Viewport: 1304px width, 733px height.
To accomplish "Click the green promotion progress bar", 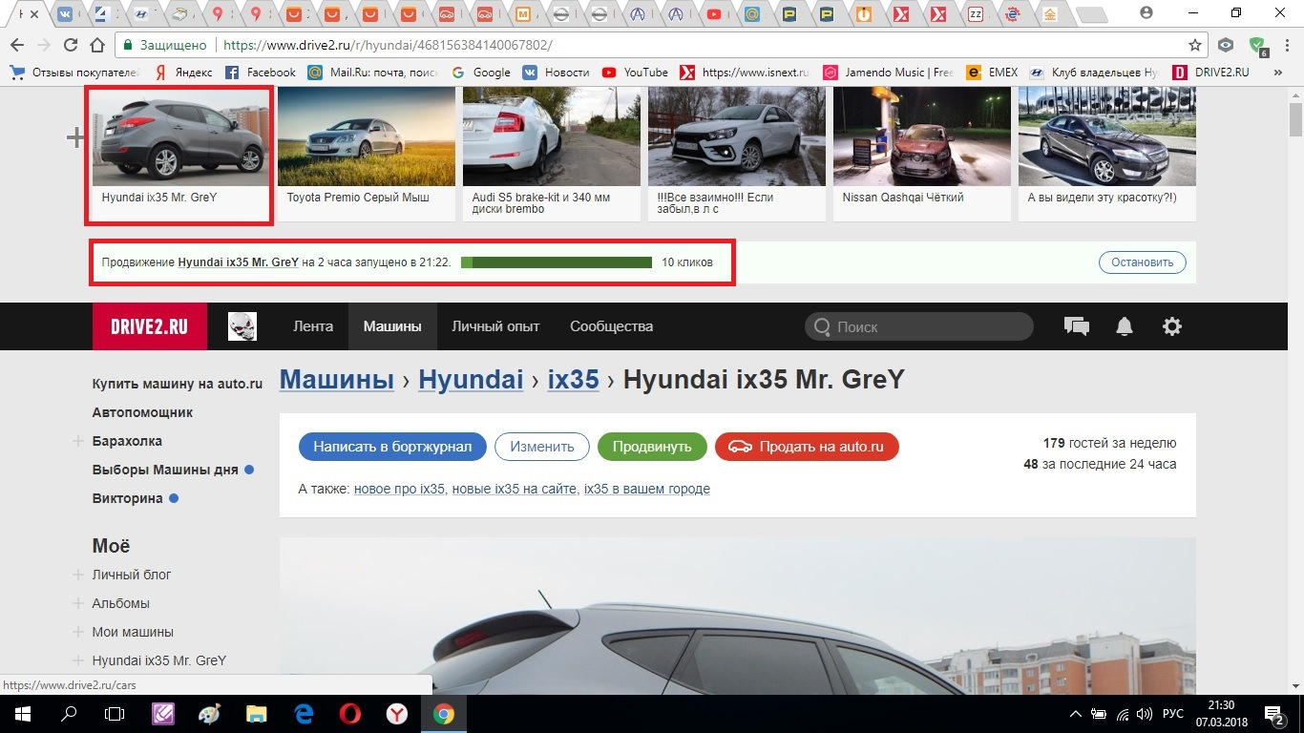I will (557, 262).
